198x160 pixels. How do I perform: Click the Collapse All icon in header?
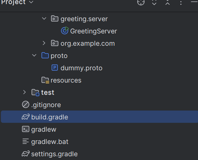pos(168,2)
